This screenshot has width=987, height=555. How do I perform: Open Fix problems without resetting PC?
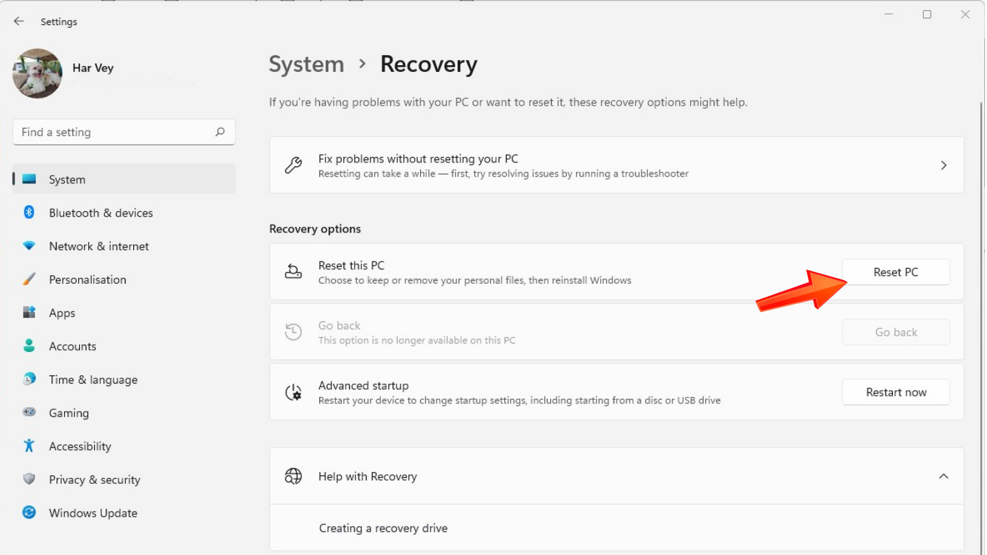(x=615, y=165)
